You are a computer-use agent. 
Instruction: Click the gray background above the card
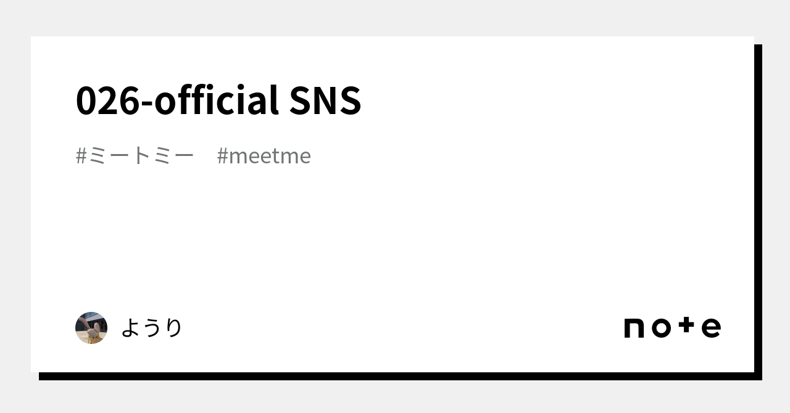click(395, 17)
